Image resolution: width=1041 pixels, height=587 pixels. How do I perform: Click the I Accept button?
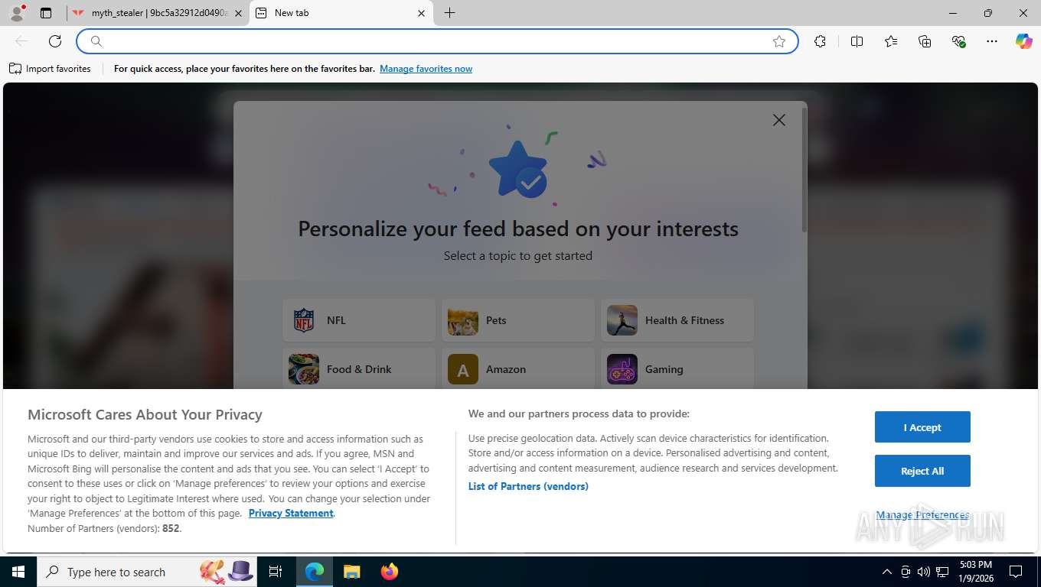(x=922, y=427)
